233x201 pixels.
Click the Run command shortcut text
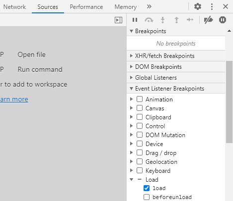(x=40, y=70)
